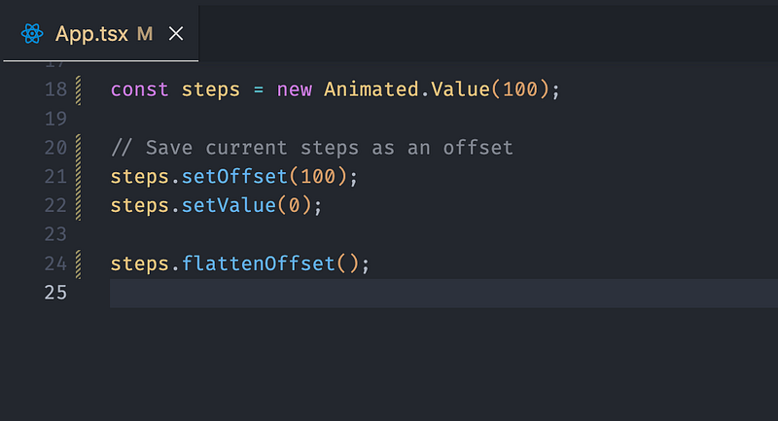
Task: Click line number 20 in gutter
Action: [55, 148]
